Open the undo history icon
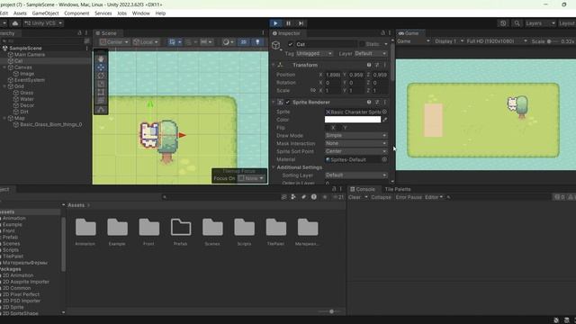 point(503,23)
